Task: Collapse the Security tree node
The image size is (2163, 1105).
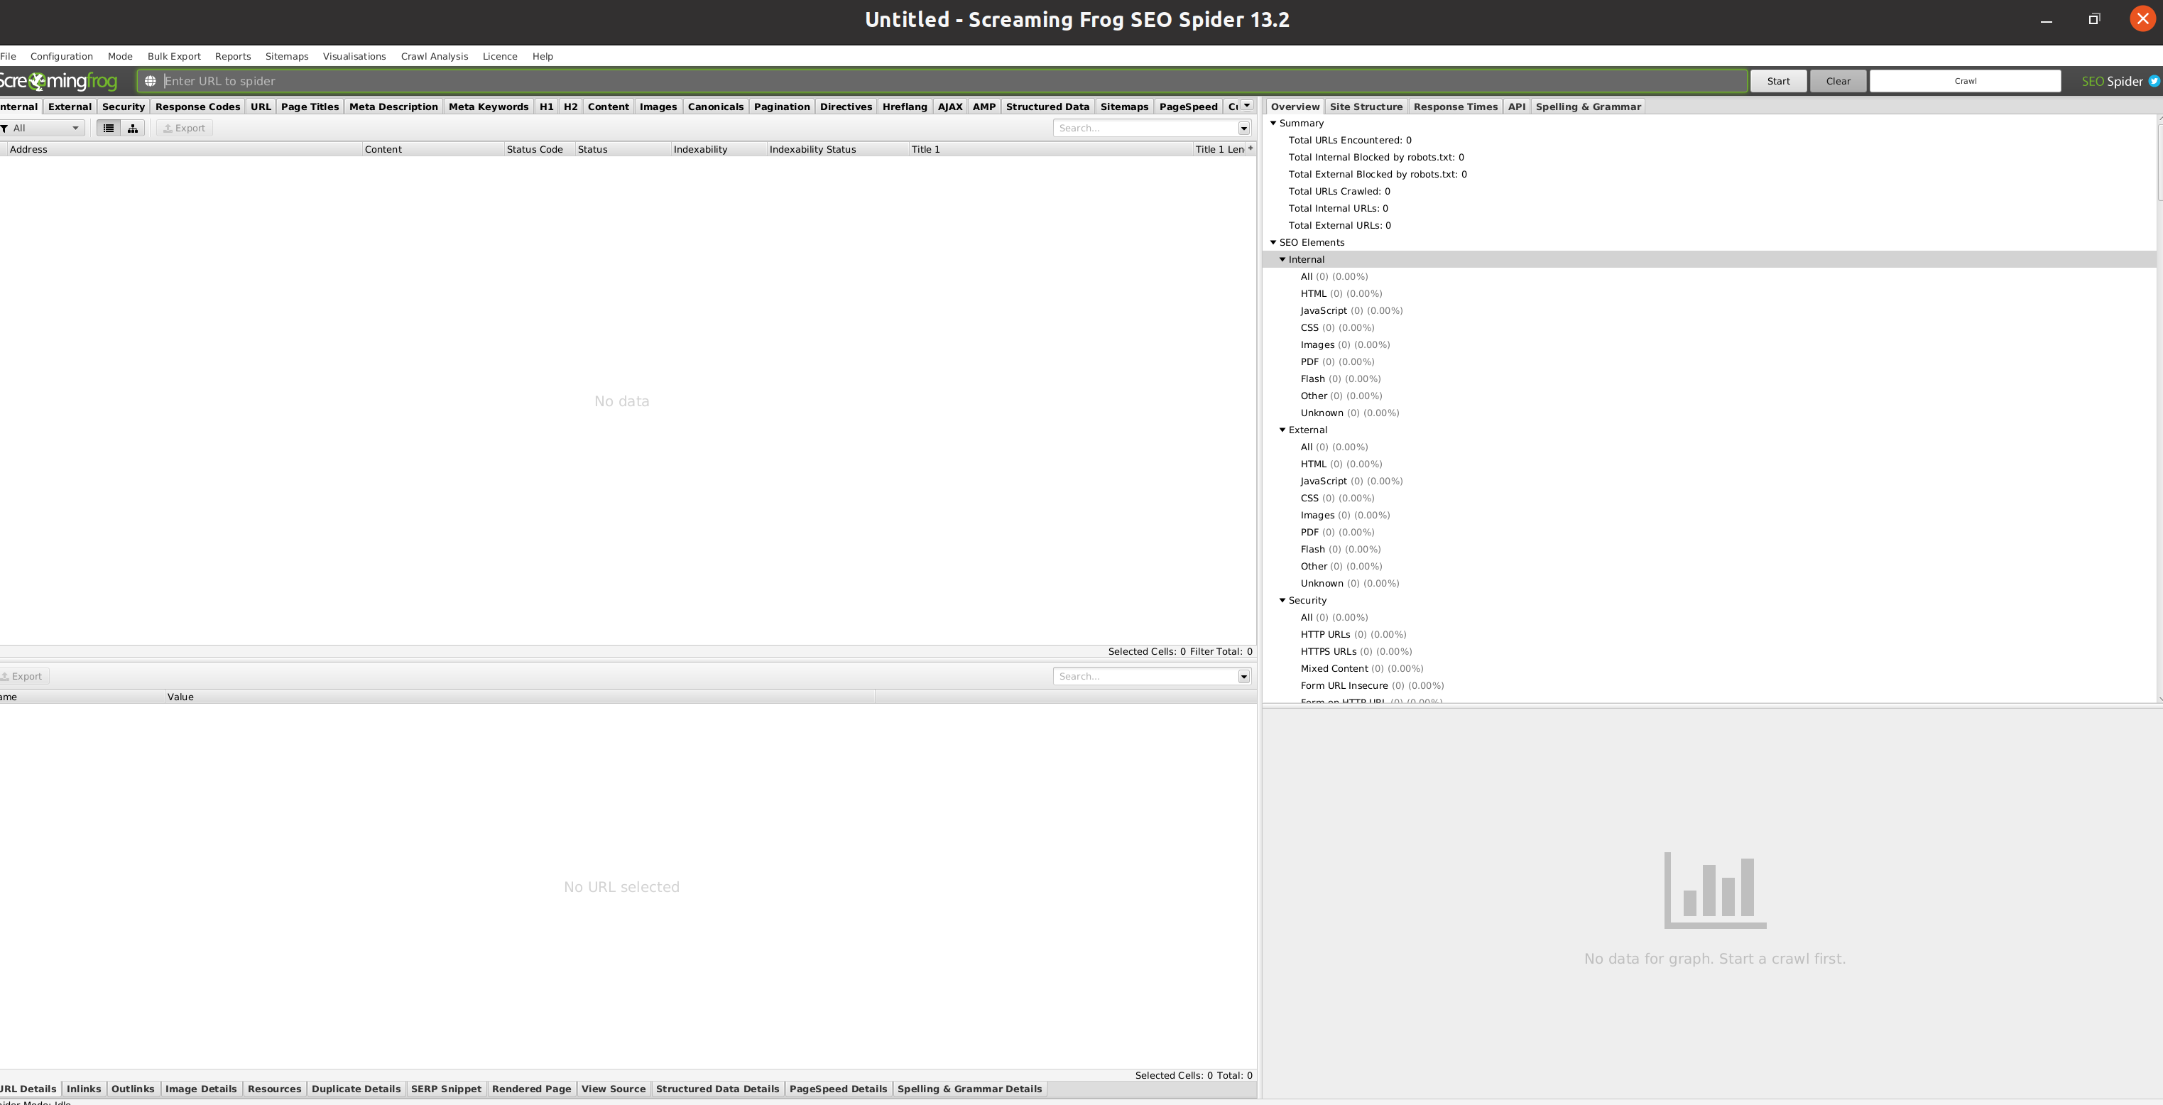Action: 1282,600
